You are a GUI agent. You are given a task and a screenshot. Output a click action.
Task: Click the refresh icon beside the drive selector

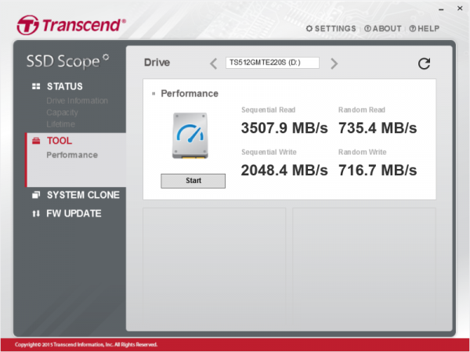424,63
